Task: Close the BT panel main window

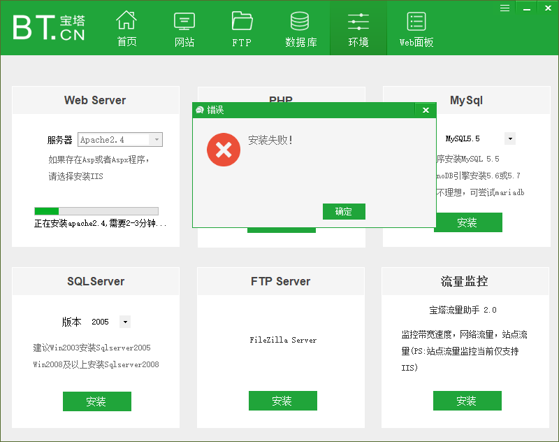Action: [548, 8]
